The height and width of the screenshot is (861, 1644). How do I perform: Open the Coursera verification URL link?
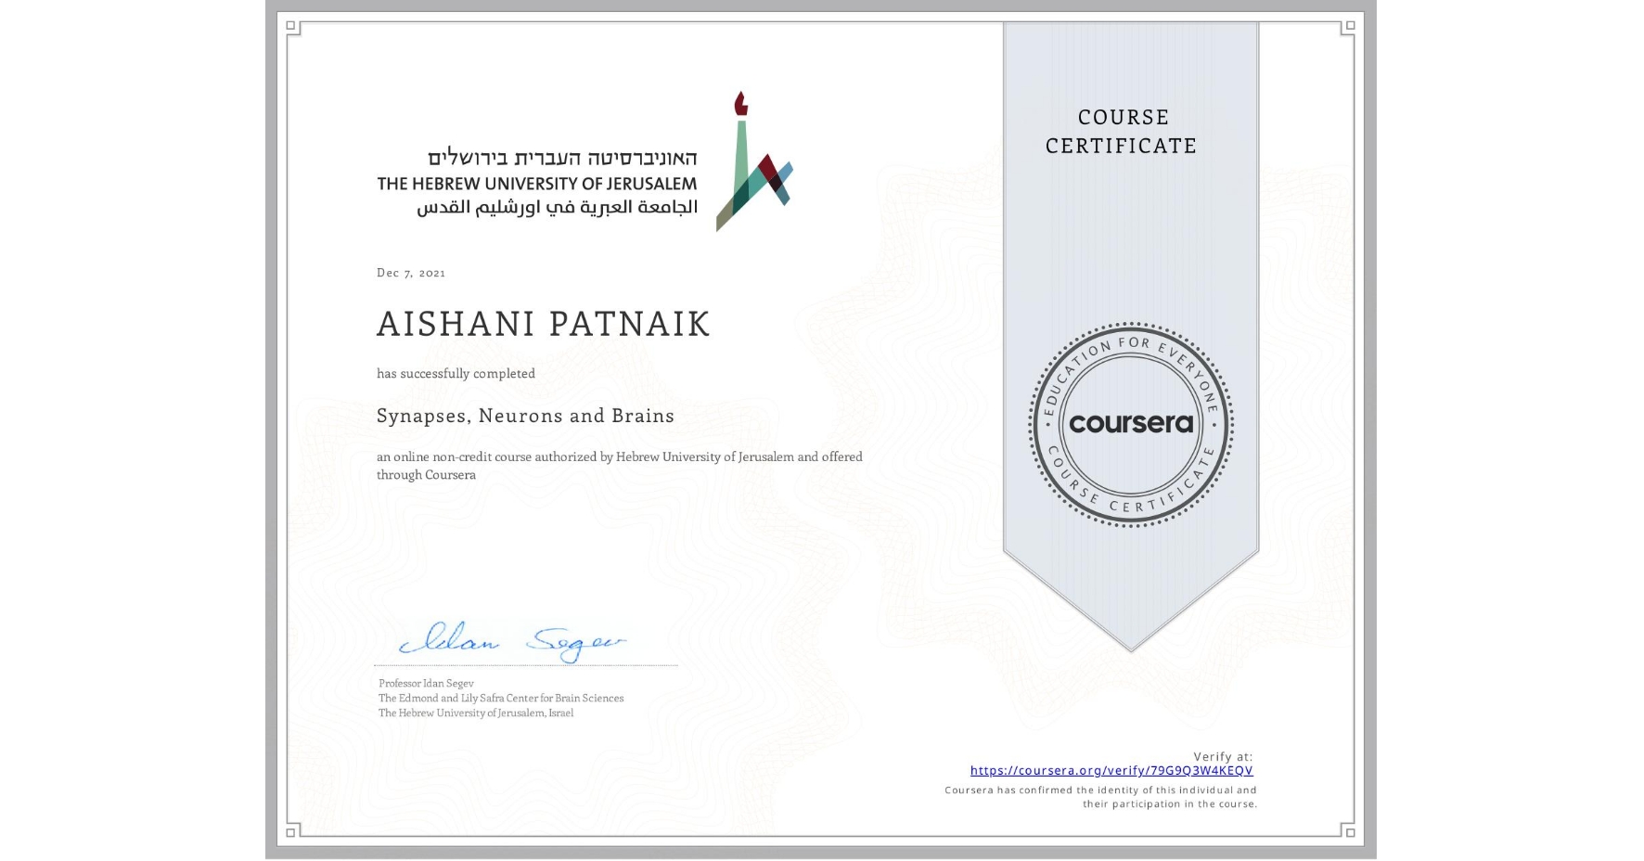click(1111, 770)
